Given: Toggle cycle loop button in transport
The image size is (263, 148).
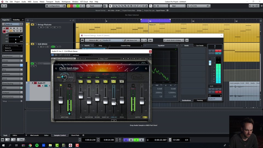Looking at the screenshot, I should 126,140.
